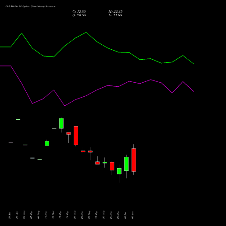Select the 12 May date label
226x226 pixels.
(53, 215)
